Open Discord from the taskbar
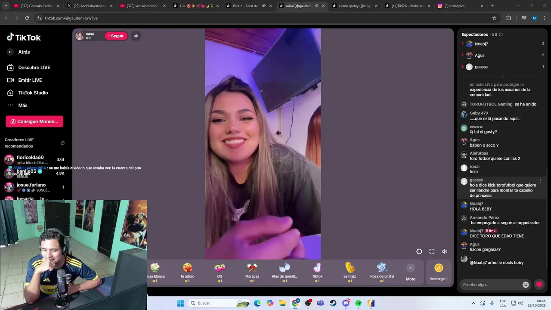This screenshot has height=310, width=551. coord(346,303)
